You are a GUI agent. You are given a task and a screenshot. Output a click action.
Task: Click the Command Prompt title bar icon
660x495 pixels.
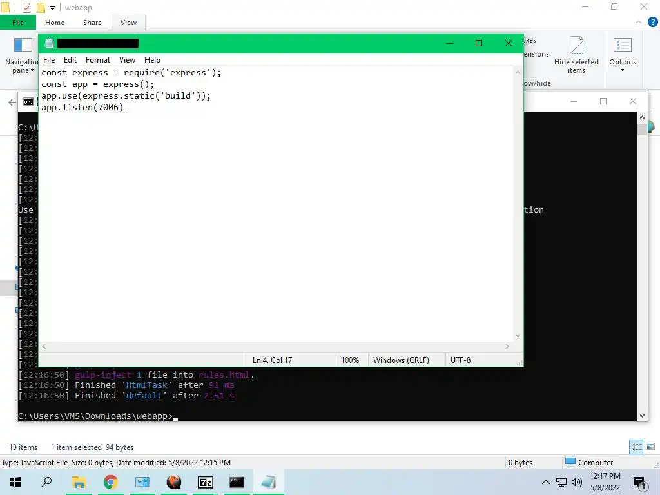(x=28, y=102)
